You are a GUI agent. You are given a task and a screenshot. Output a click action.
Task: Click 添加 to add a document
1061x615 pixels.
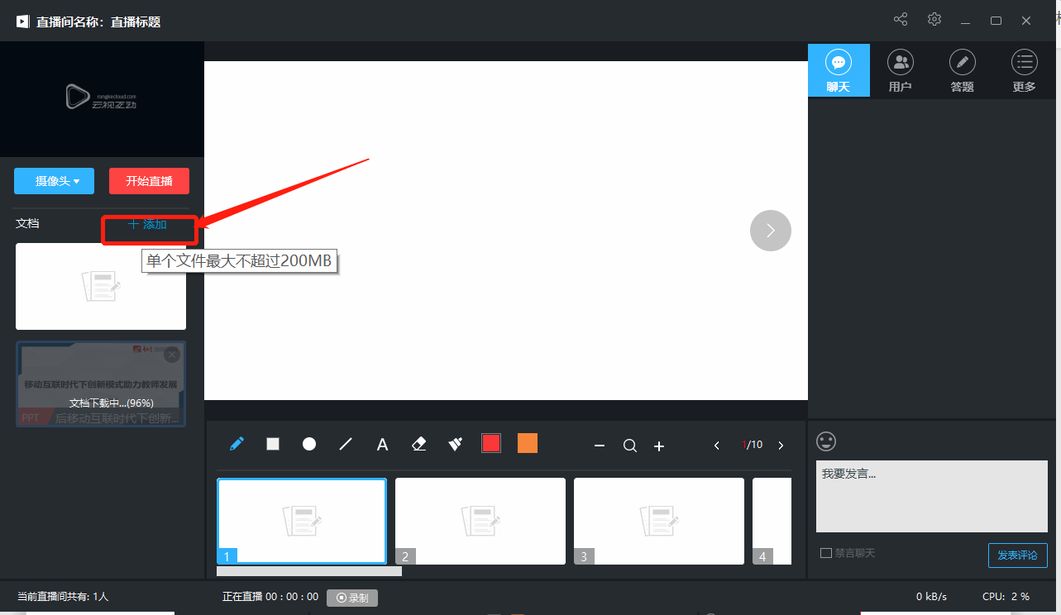click(147, 224)
